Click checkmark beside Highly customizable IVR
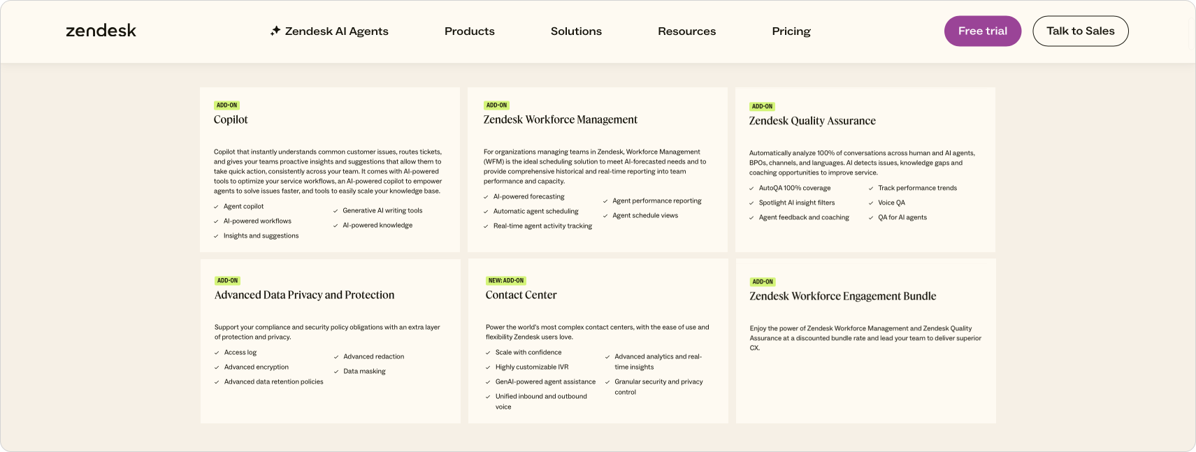This screenshot has width=1196, height=452. [x=488, y=367]
